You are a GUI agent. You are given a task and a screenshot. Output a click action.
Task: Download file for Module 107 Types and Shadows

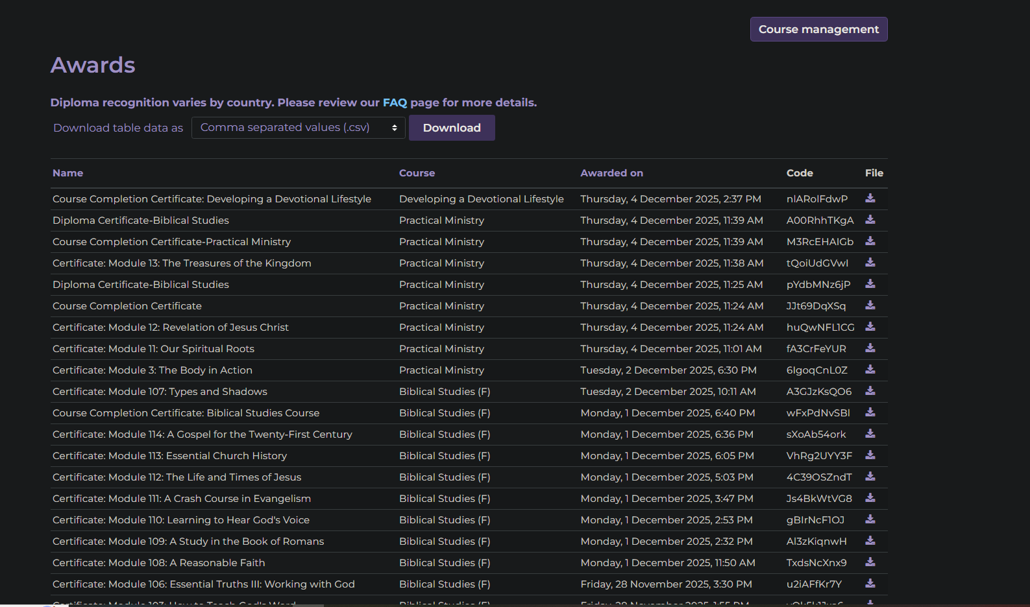(x=870, y=391)
